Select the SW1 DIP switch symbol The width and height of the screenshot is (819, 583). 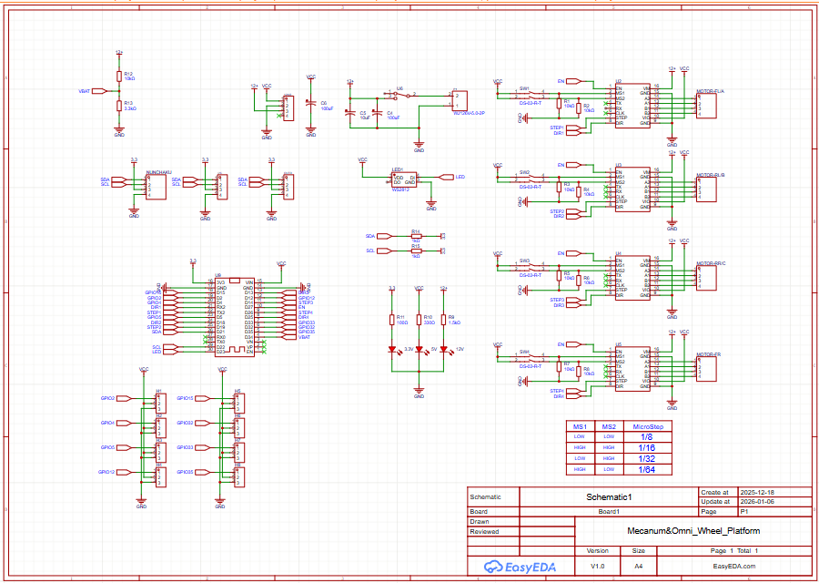point(531,95)
